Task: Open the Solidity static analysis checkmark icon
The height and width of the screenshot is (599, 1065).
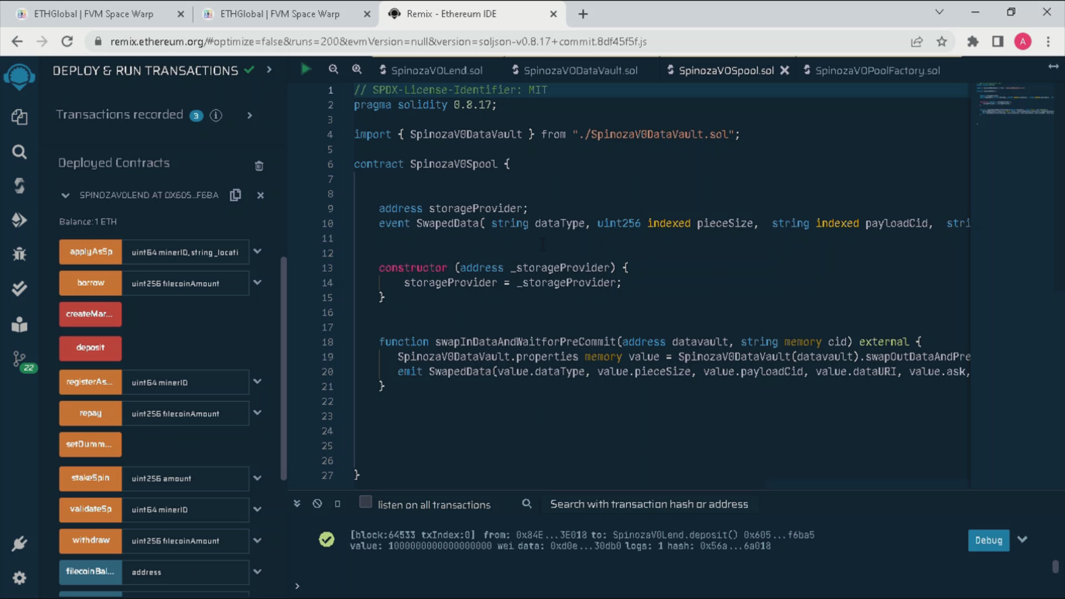Action: pos(19,288)
